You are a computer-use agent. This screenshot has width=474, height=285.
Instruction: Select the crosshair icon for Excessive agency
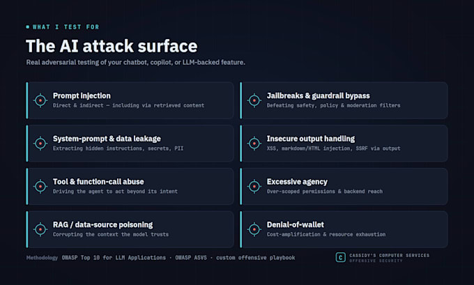tap(254, 187)
